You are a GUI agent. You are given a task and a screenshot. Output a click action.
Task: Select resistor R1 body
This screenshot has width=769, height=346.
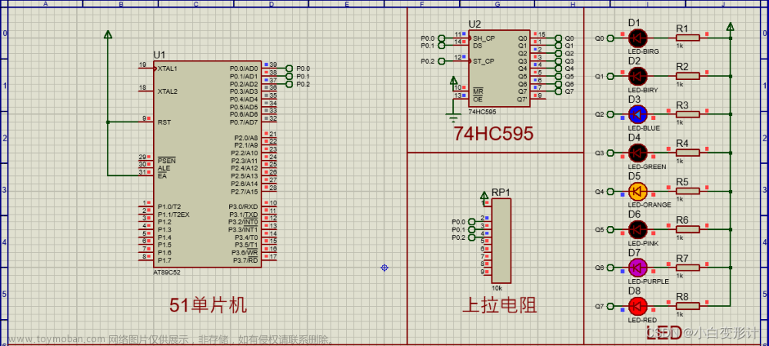click(x=687, y=38)
